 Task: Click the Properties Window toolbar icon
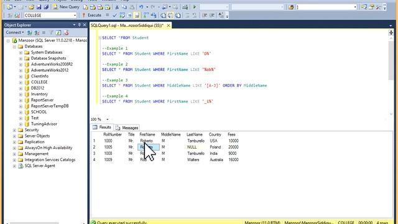(371, 7)
